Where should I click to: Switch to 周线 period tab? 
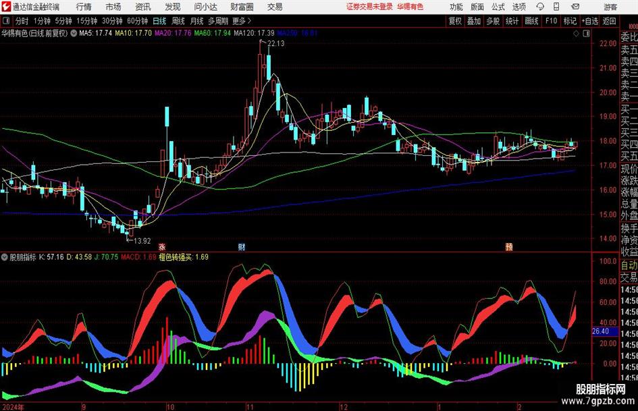[x=178, y=21]
